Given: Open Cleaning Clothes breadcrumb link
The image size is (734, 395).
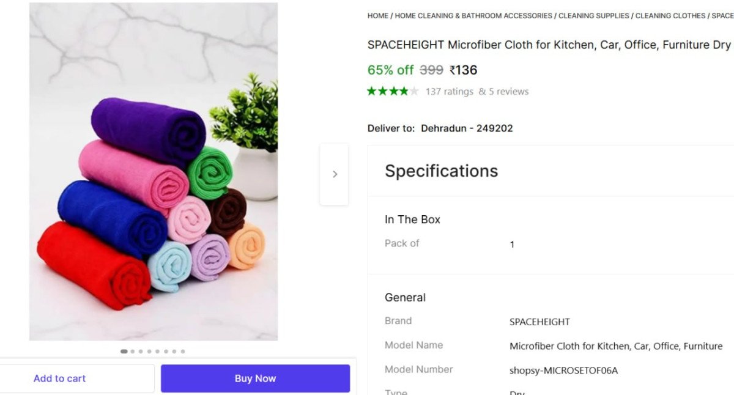Looking at the screenshot, I should [x=670, y=16].
